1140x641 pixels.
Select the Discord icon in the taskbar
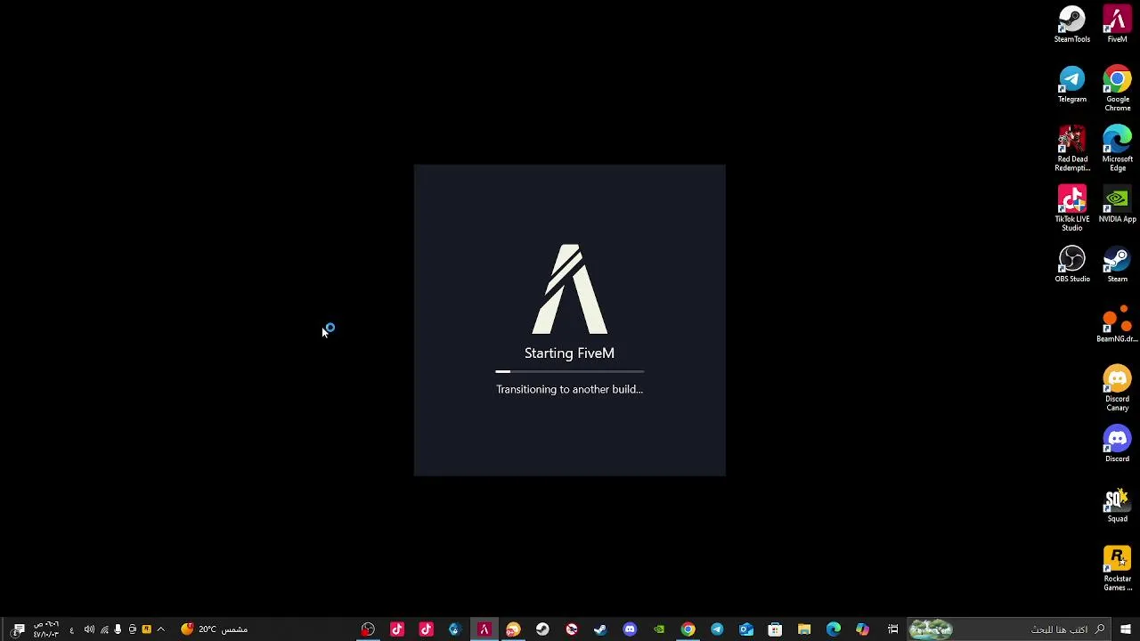(x=630, y=629)
